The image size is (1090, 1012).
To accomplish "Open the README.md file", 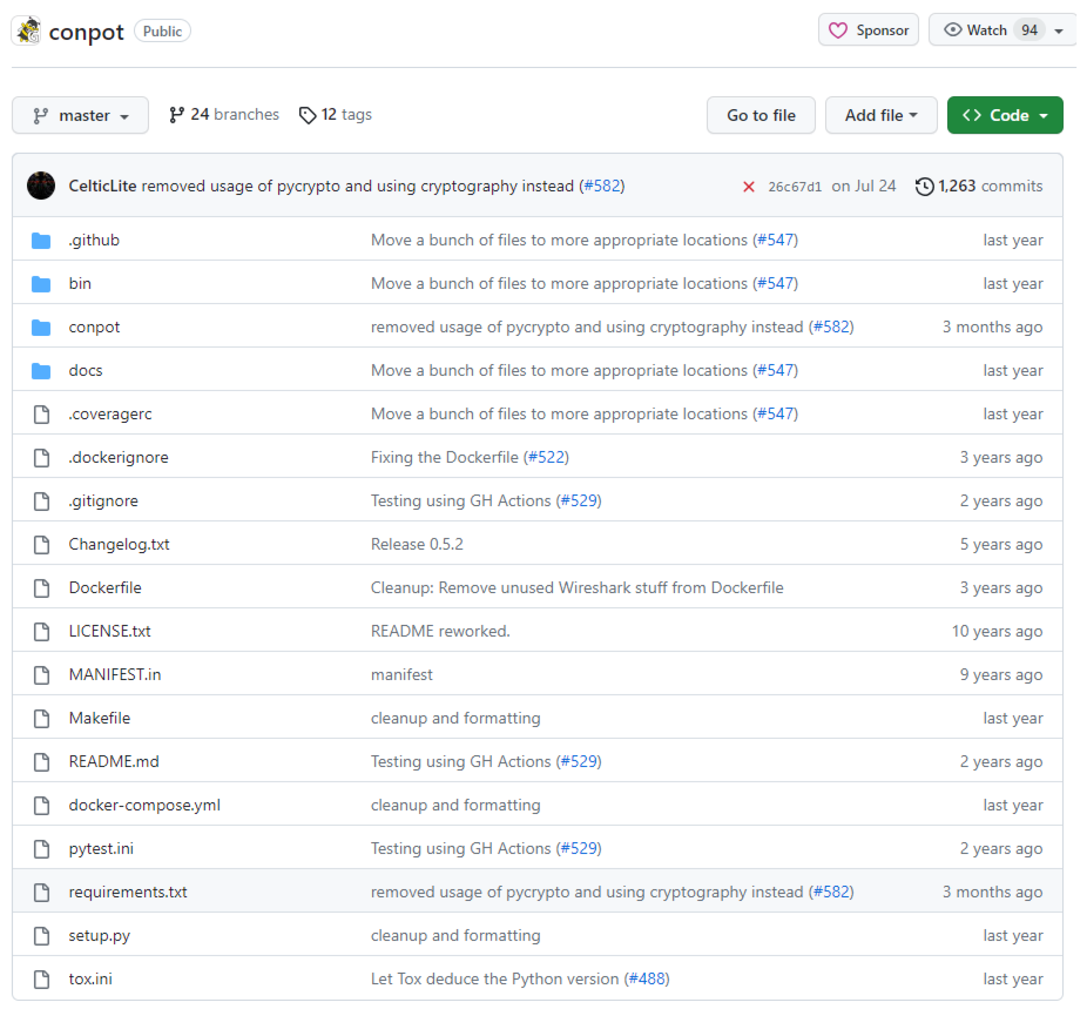I will click(x=114, y=762).
